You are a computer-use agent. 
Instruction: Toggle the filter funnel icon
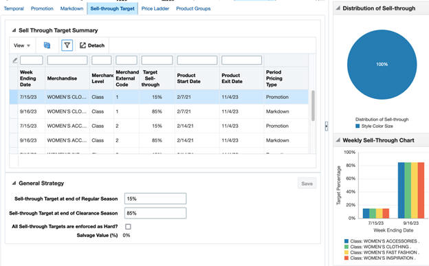[x=67, y=45]
